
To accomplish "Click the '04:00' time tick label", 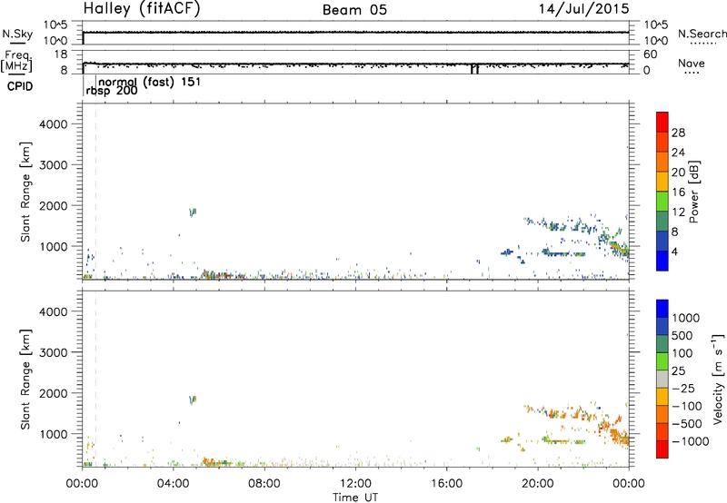I will point(174,484).
